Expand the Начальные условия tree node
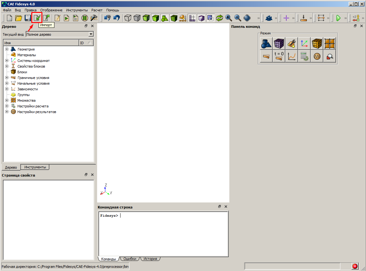 point(7,83)
